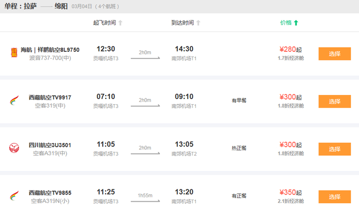
Task: Click the 到达时间 column header
Action: coord(183,23)
